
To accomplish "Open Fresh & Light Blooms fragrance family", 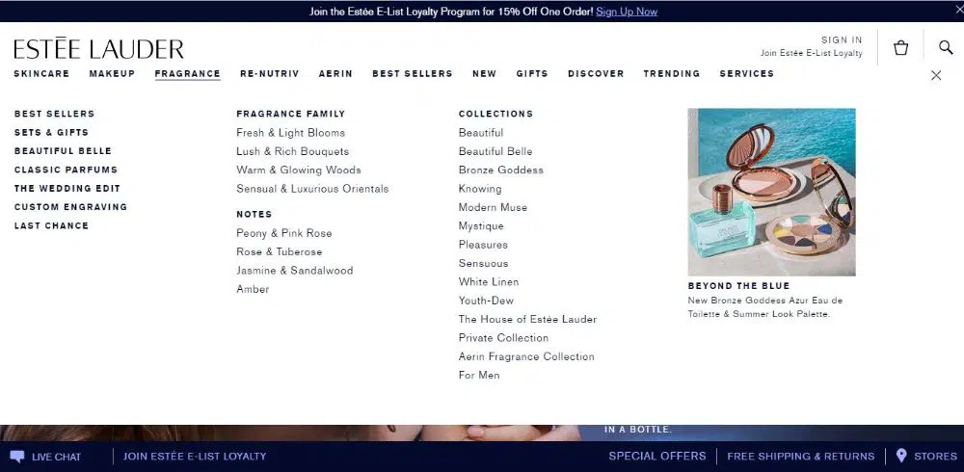I will pyautogui.click(x=290, y=133).
